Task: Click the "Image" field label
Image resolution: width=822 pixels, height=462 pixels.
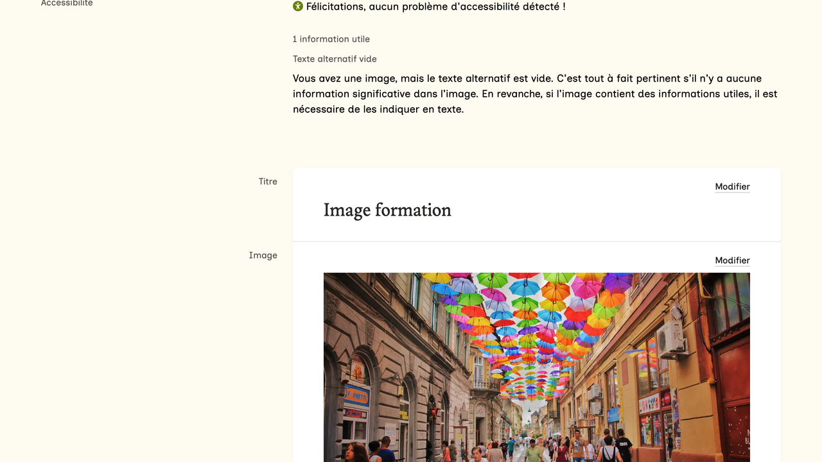Action: (x=263, y=255)
